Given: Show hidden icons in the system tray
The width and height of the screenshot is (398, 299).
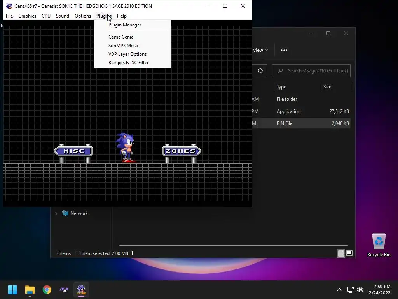Looking at the screenshot, I should click(x=340, y=290).
